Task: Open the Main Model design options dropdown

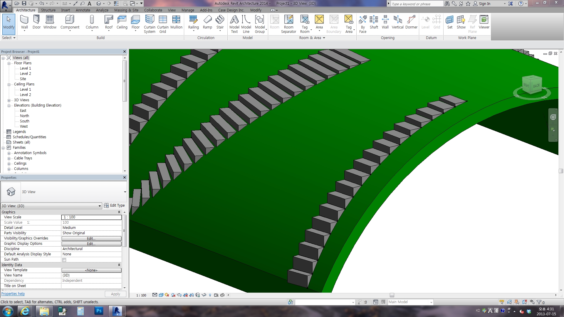Action: (431, 302)
